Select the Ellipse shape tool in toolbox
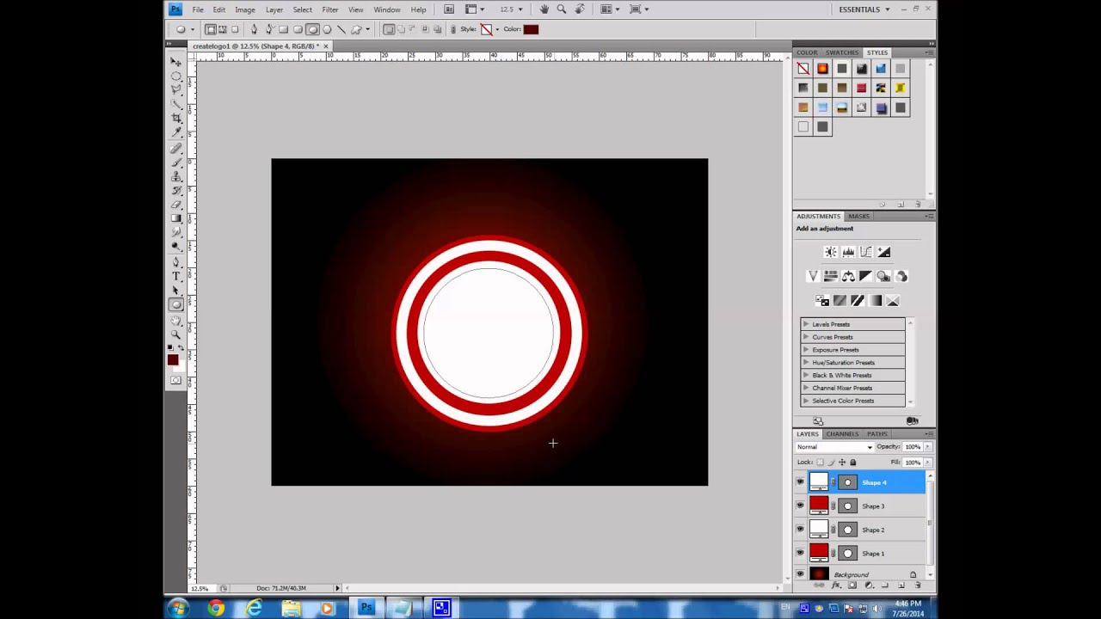1101x619 pixels. (176, 304)
